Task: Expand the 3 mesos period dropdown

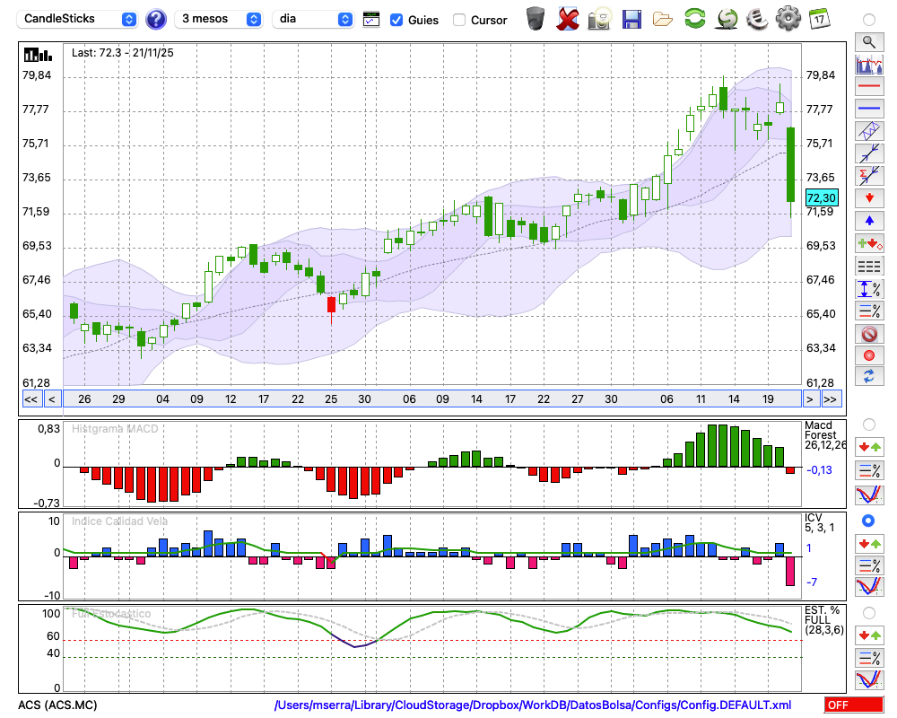Action: tap(221, 19)
